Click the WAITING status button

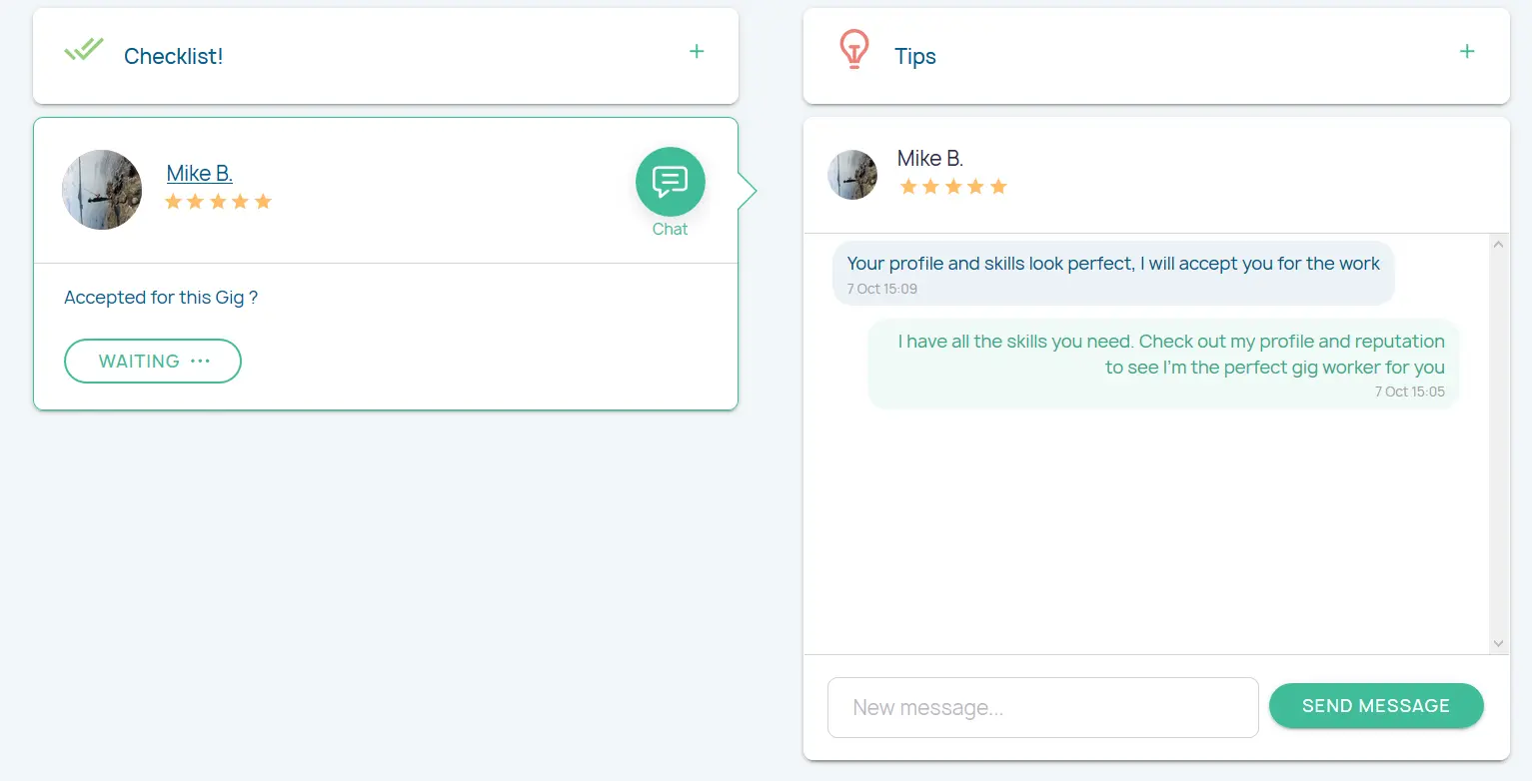tap(152, 362)
